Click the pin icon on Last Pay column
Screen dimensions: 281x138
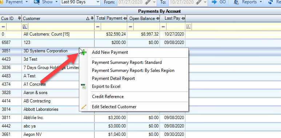[183, 18]
